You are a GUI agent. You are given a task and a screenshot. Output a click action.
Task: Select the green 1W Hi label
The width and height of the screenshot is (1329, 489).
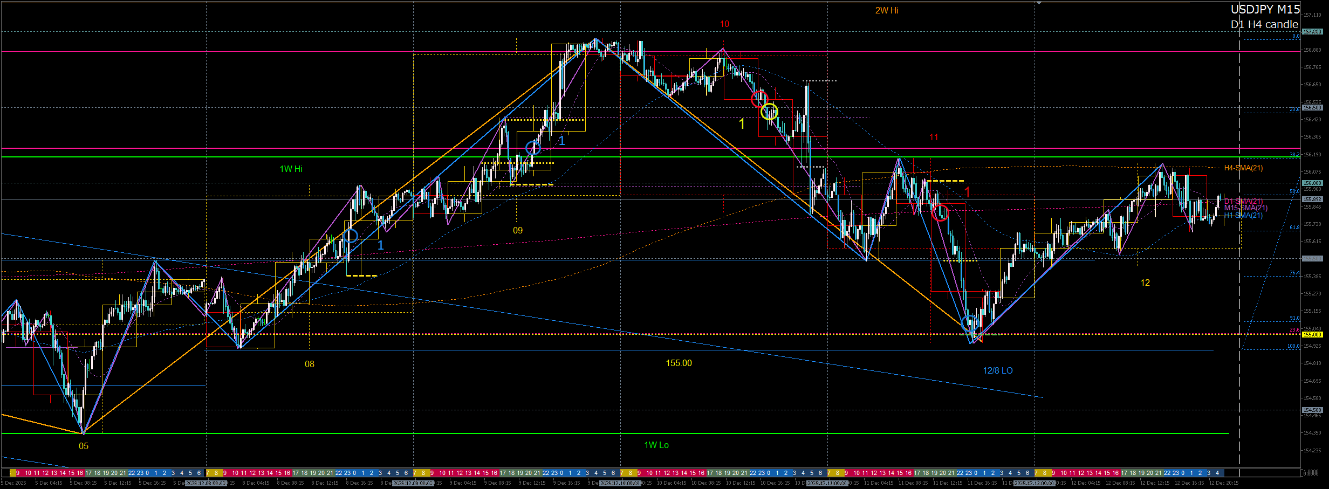[x=291, y=169]
